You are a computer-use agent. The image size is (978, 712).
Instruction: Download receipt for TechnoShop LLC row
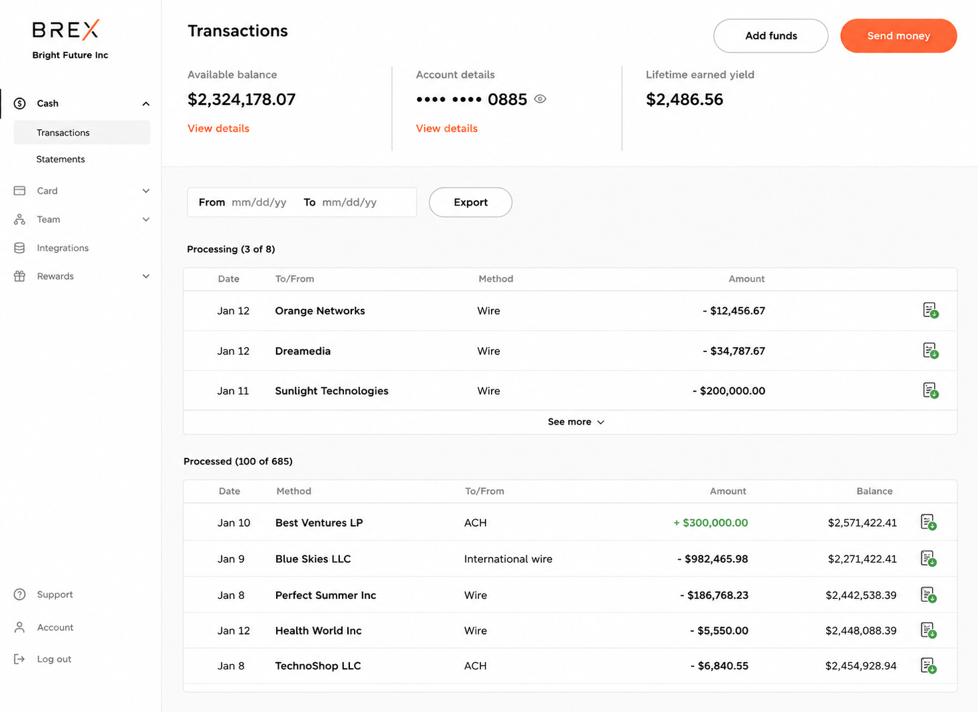(x=929, y=665)
